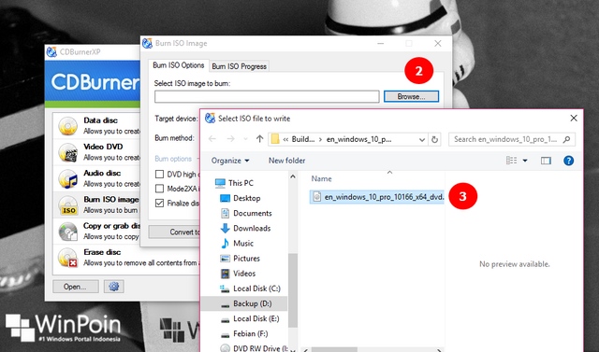Toggle the preview pane icon
Image resolution: width=599 pixels, height=352 pixels.
pos(546,161)
